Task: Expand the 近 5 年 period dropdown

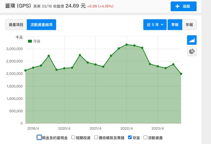Action: (155, 24)
